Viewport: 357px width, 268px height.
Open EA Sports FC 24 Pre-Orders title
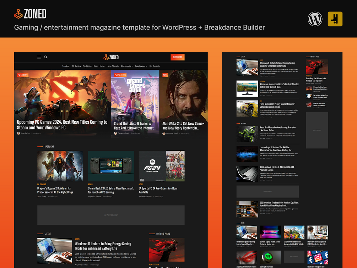point(158,190)
